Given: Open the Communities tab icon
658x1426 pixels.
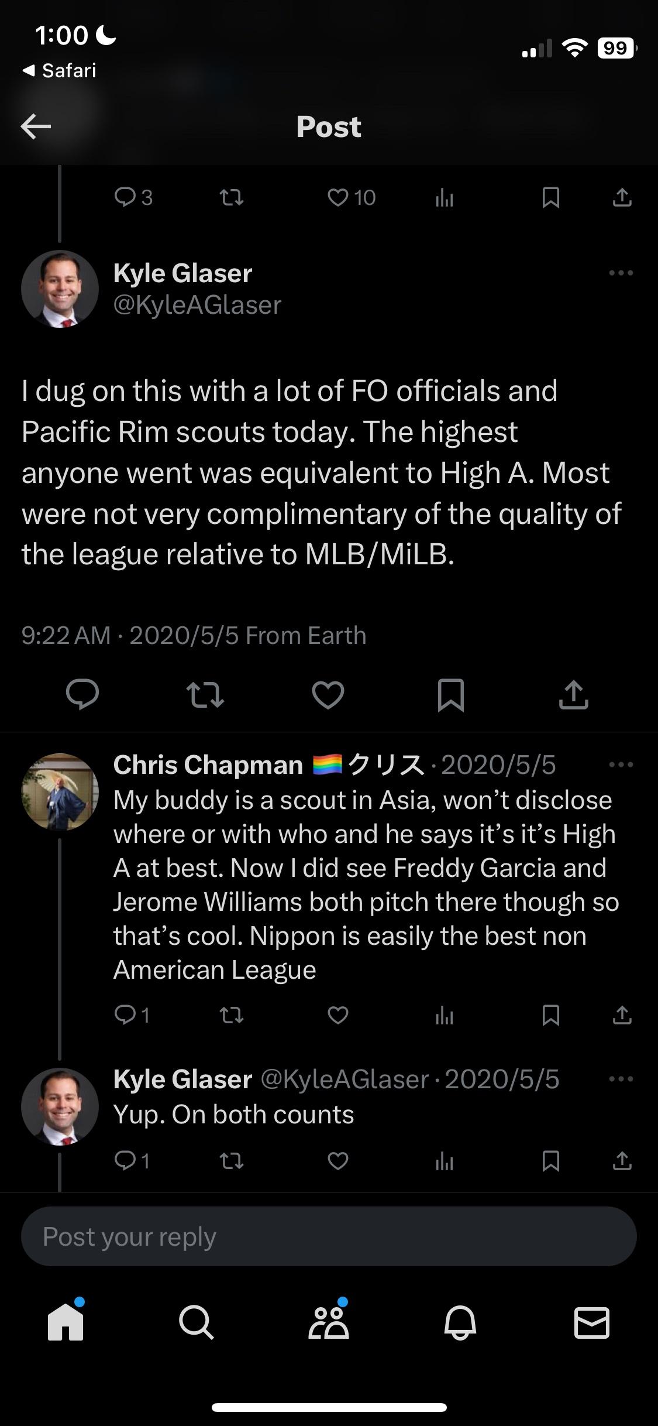Looking at the screenshot, I should click(x=329, y=1322).
